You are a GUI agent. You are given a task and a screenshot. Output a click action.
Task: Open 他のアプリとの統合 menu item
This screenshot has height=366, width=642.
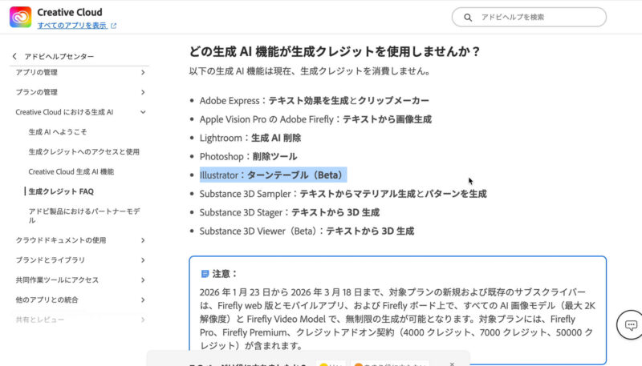click(x=47, y=300)
